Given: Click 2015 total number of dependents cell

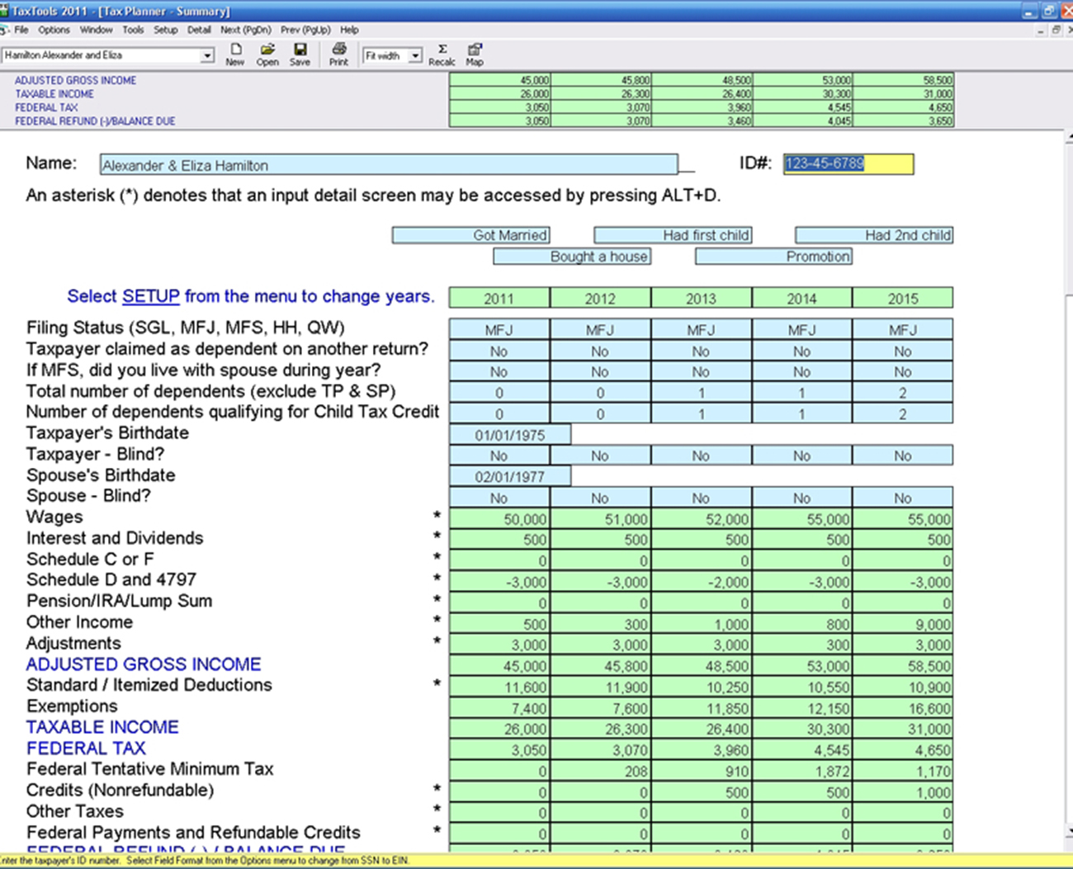Looking at the screenshot, I should pos(903,393).
